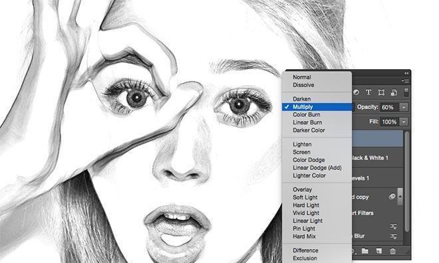The height and width of the screenshot is (263, 439).
Task: Choose Color Burn blend mode
Action: [x=317, y=115]
